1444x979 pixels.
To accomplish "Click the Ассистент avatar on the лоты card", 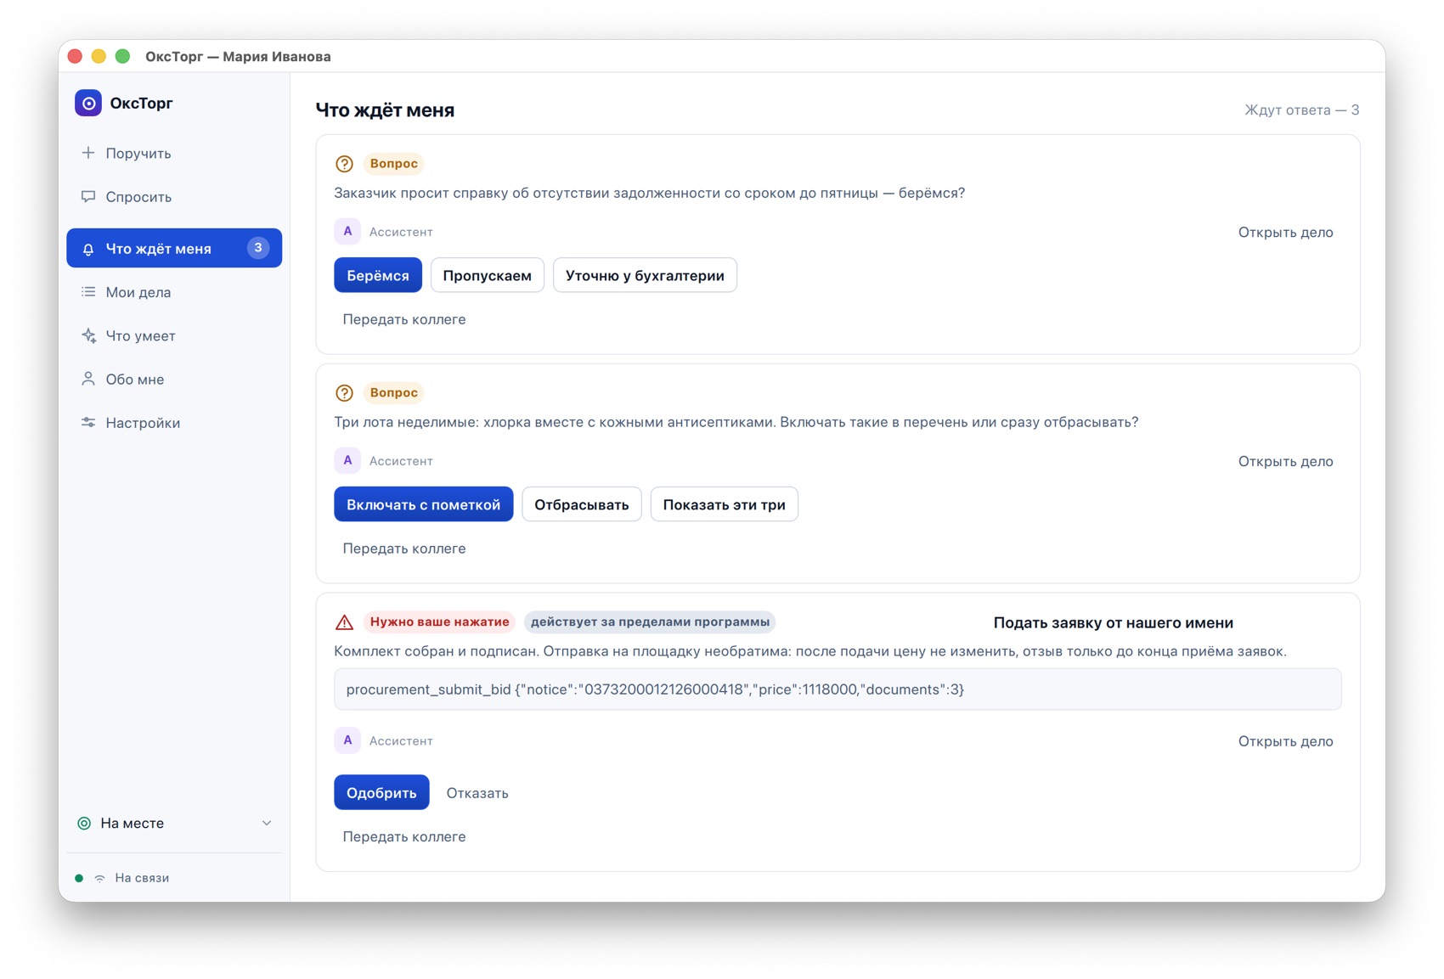I will (x=347, y=460).
